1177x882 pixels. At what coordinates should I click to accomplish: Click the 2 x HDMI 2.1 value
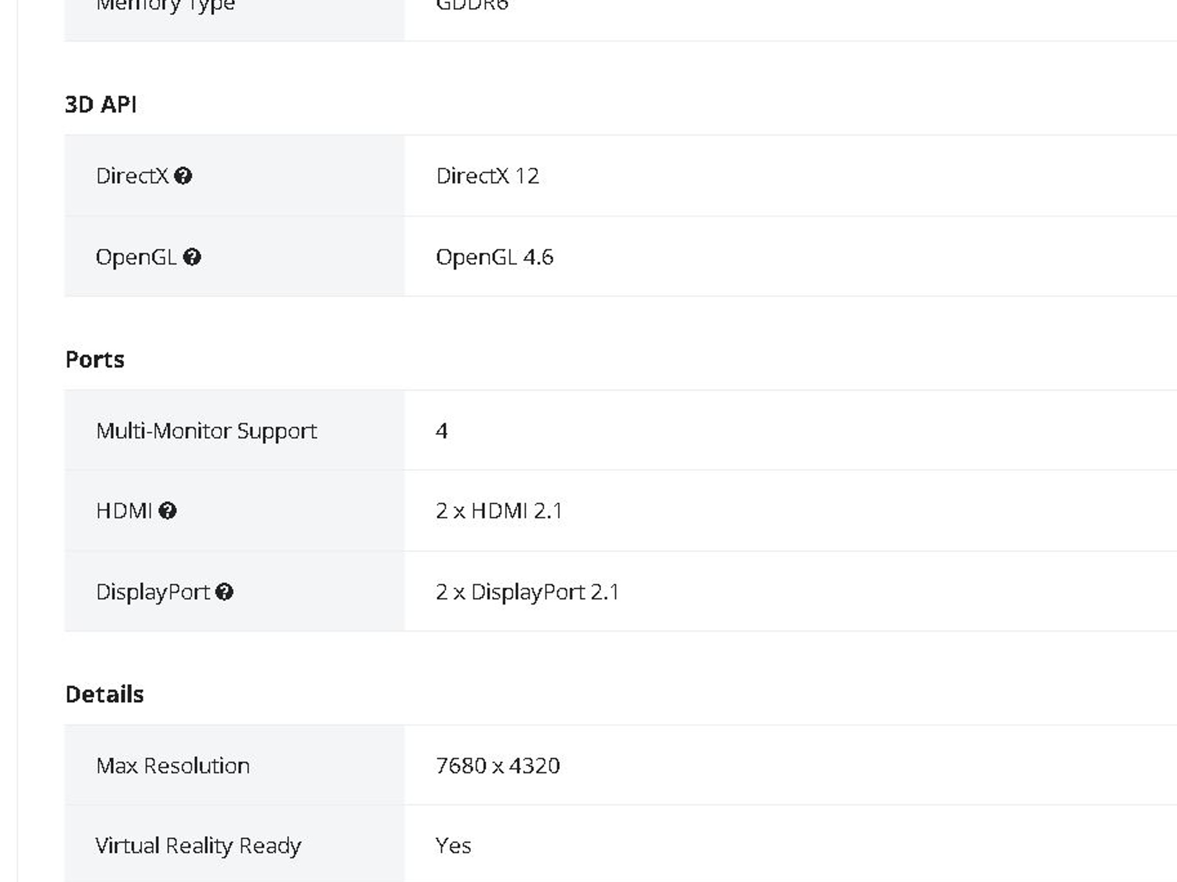pos(499,510)
